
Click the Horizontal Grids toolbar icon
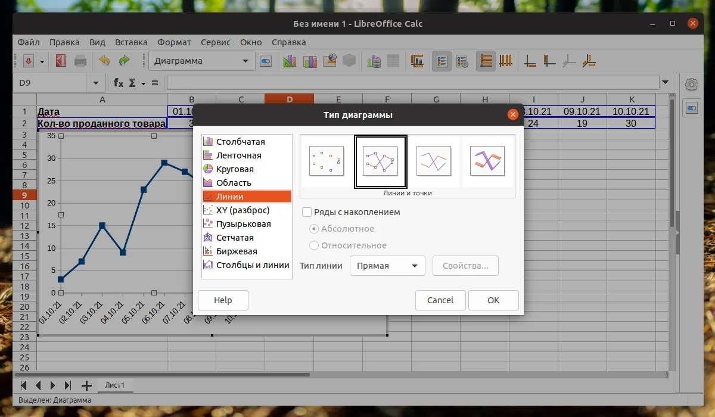(x=486, y=60)
